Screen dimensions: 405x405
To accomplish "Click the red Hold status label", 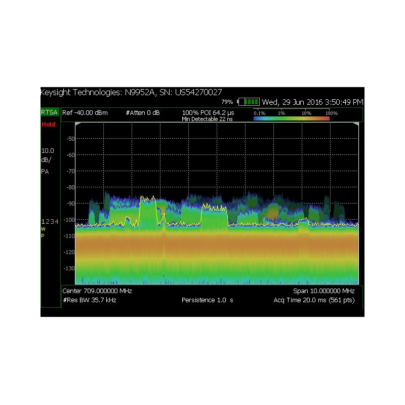I will pos(49,124).
